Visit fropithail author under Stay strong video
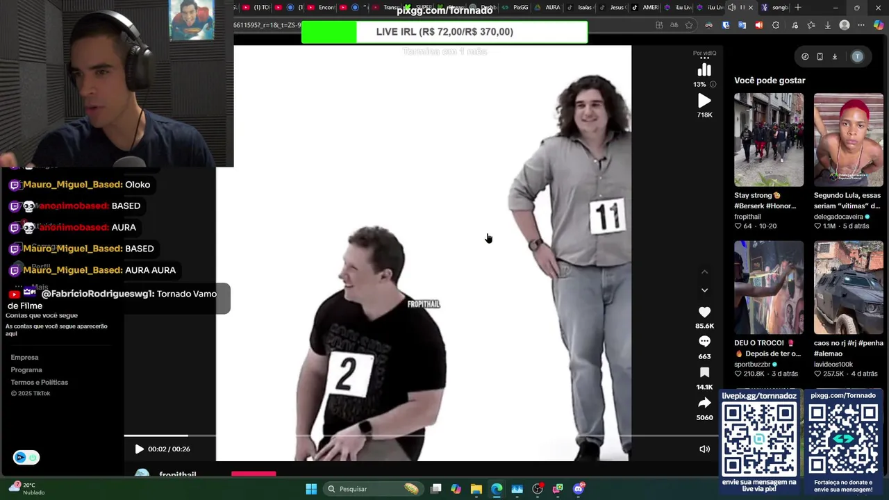 pyautogui.click(x=747, y=217)
